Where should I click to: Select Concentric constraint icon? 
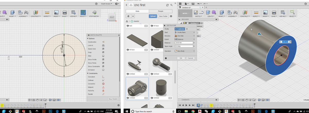click(103, 84)
